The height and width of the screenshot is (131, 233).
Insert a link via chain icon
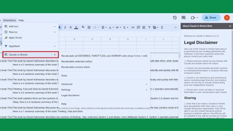click(x=133, y=27)
